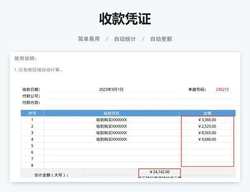Viewport: 250px width, 192px height.
Task: Click the 付款公司 label
Action: point(31,96)
